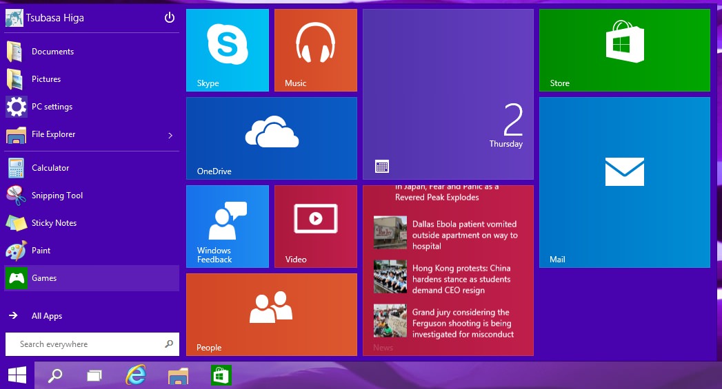Open PC settings
Screen dimensions: 722x389
pos(92,107)
